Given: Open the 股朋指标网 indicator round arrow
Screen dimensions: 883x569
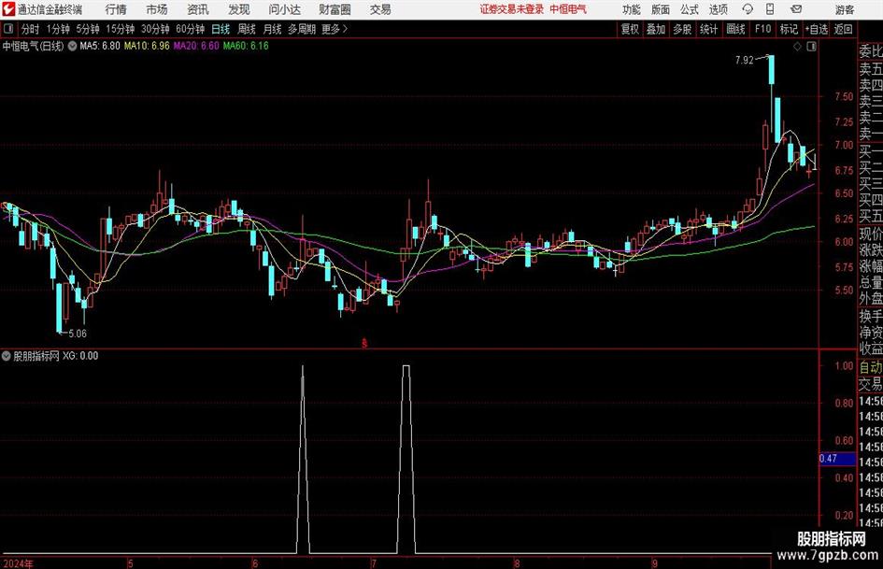Looking at the screenshot, I should pyautogui.click(x=7, y=355).
